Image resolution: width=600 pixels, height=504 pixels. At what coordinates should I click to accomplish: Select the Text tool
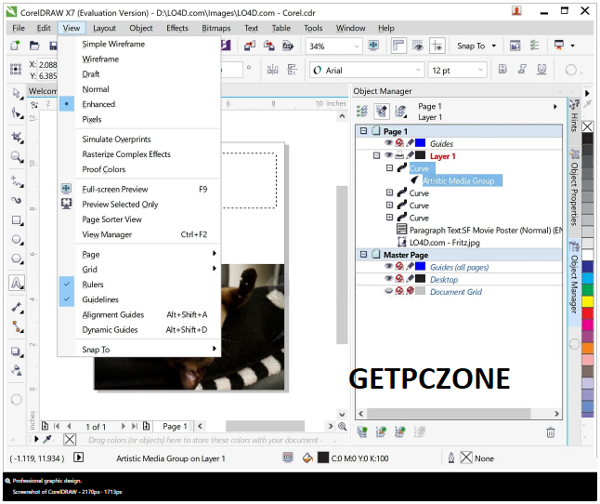pos(17,283)
